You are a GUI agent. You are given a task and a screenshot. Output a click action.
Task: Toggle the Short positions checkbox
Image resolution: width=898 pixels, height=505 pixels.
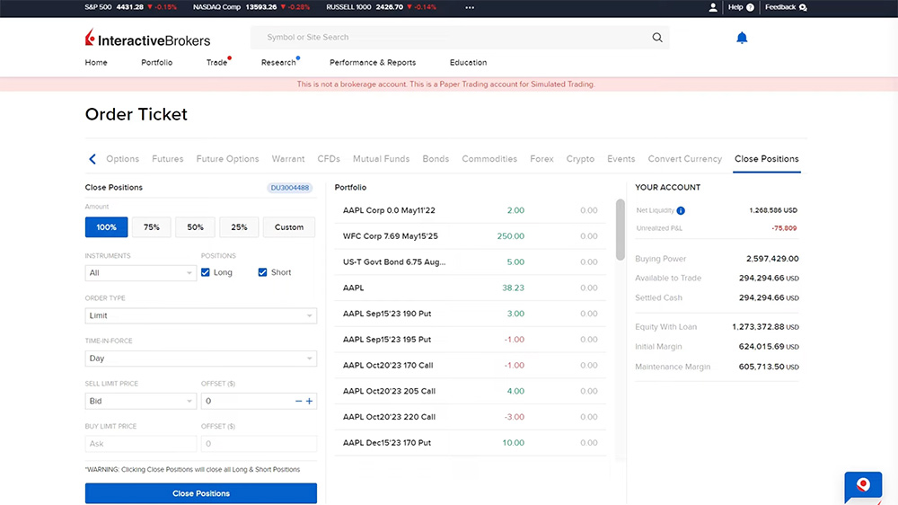[262, 272]
